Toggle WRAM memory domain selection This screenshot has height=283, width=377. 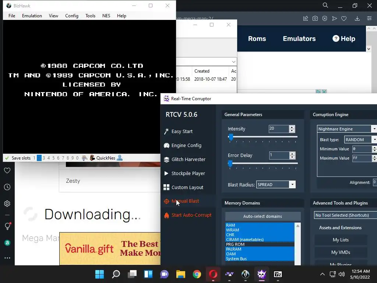pos(260,230)
